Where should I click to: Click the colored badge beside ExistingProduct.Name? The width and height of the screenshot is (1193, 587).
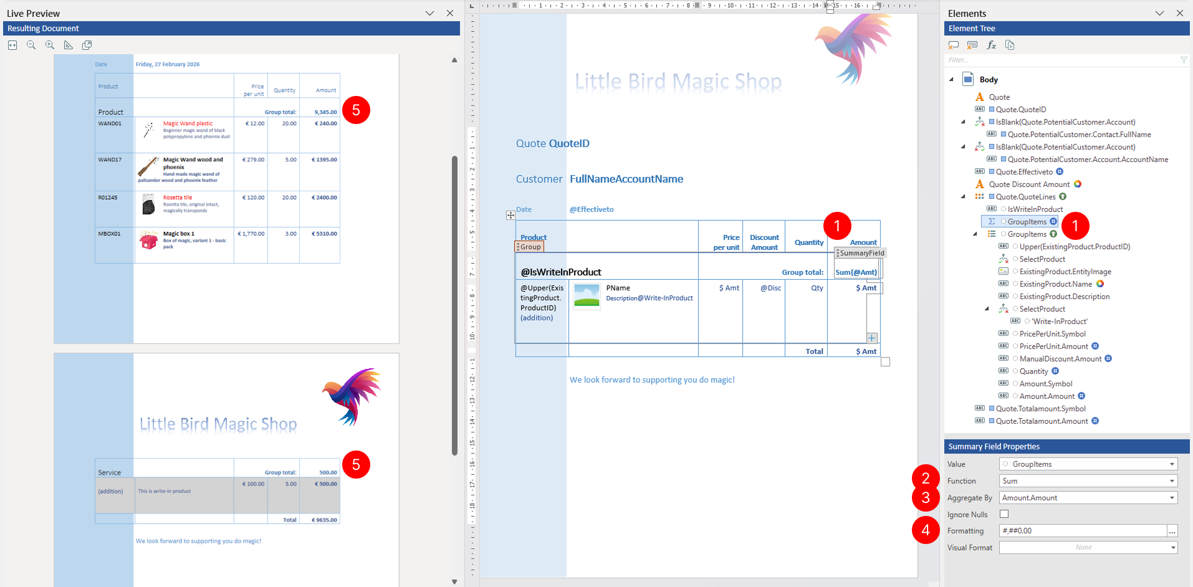(x=1100, y=284)
